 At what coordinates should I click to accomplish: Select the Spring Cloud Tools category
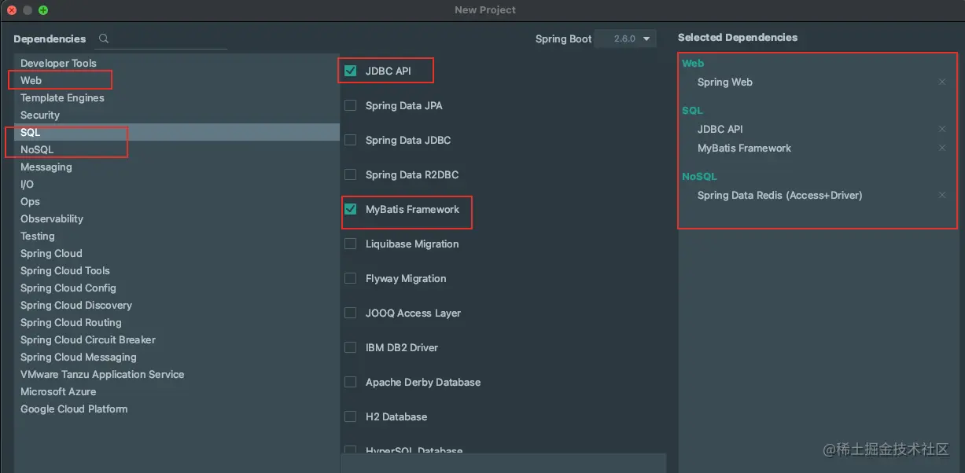177,270
